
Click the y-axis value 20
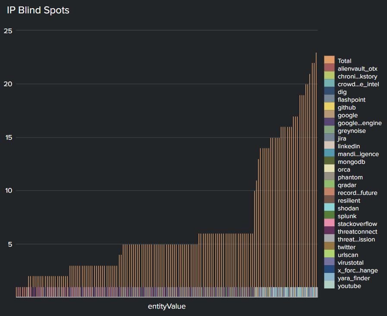(x=8, y=84)
